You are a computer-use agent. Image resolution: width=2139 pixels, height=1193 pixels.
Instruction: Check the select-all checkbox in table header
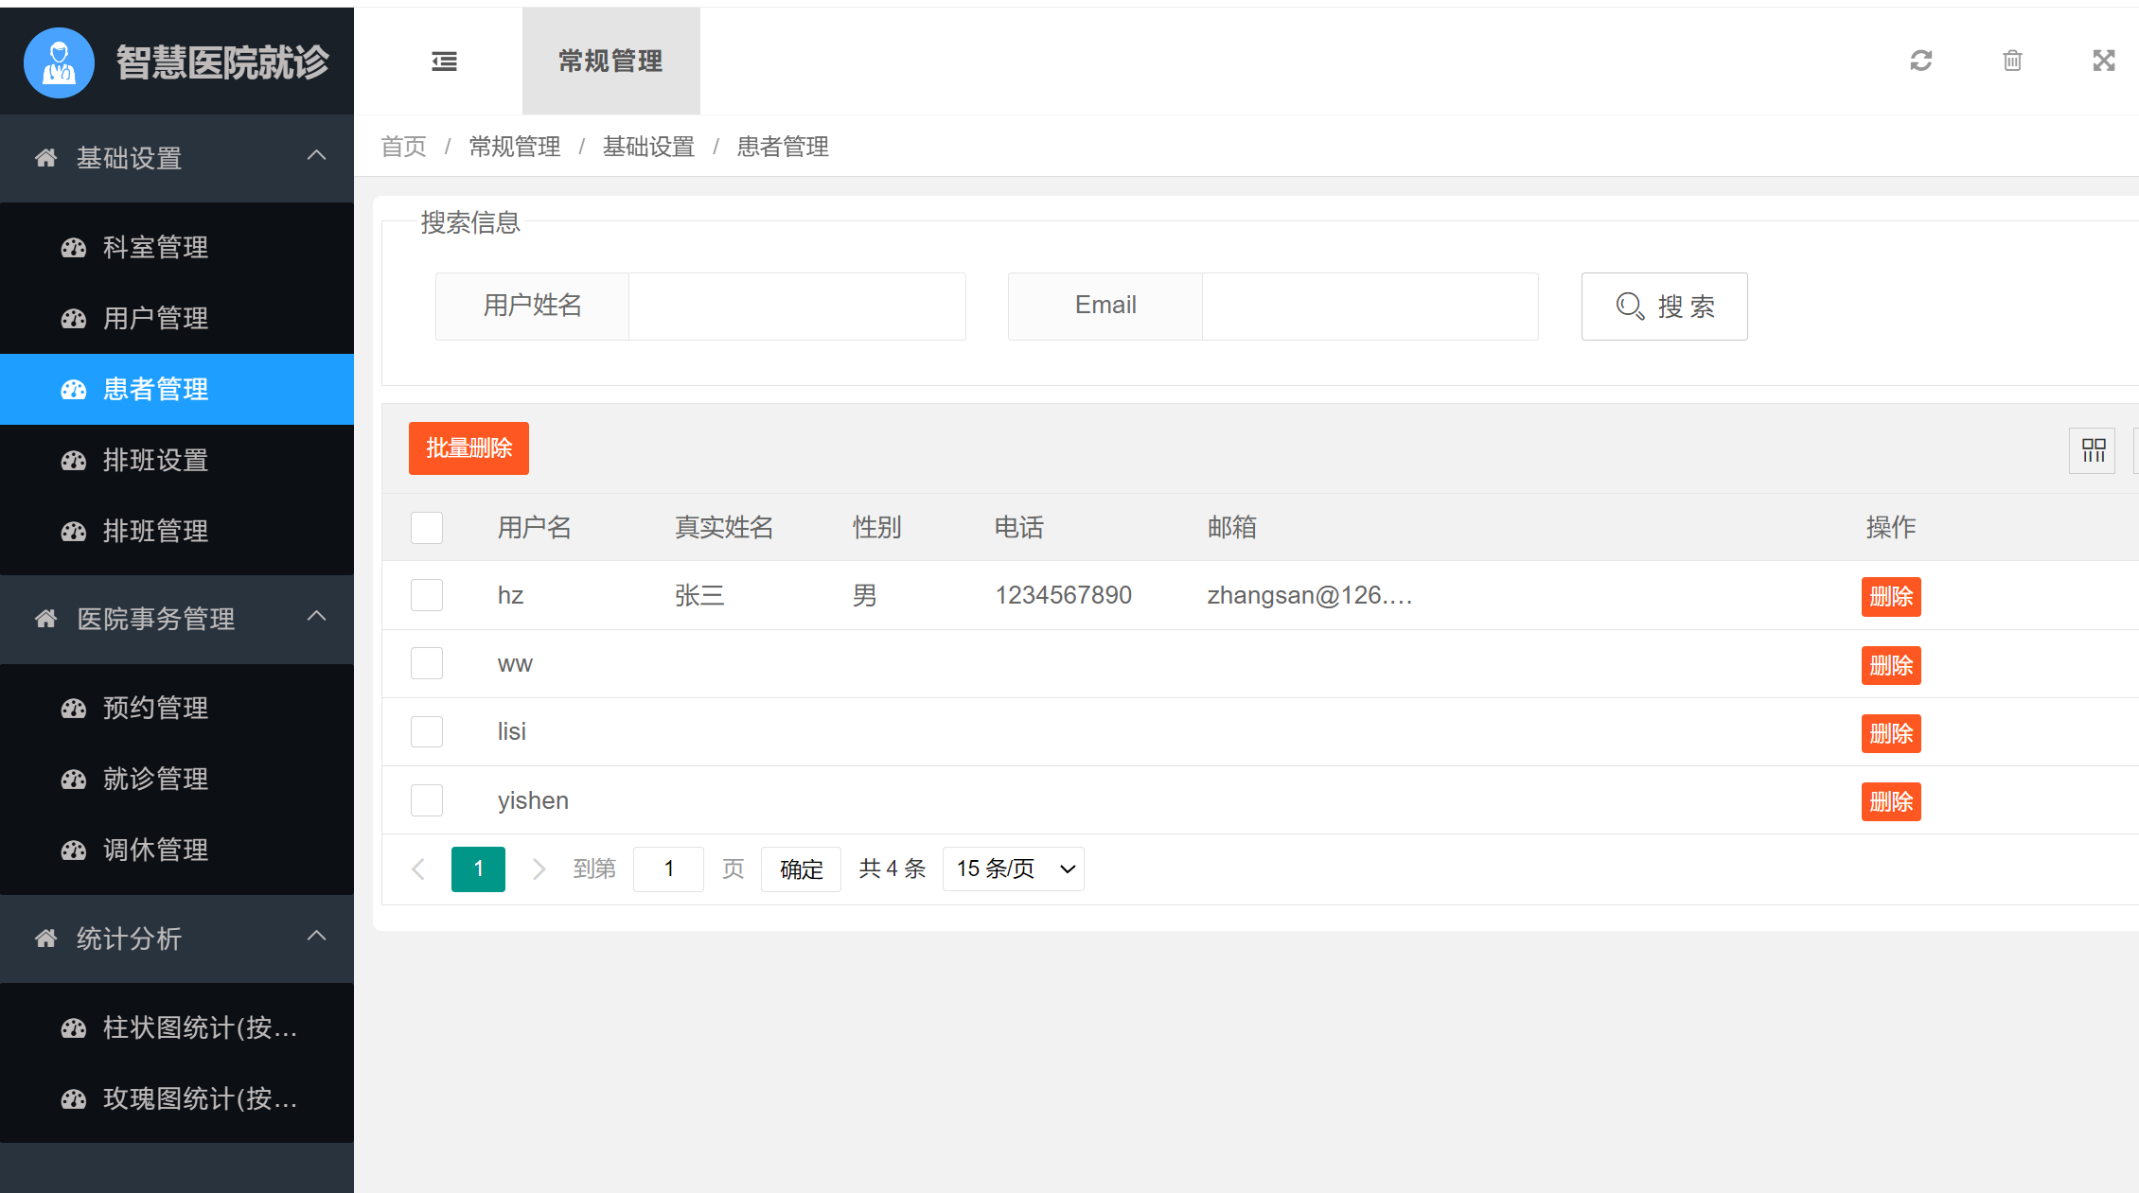coord(426,527)
